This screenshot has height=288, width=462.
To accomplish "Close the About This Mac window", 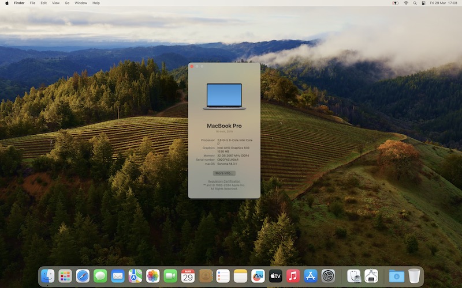I will [x=192, y=66].
